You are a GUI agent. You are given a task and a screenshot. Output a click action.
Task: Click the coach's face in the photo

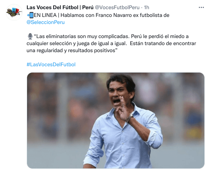pyautogui.click(x=118, y=94)
